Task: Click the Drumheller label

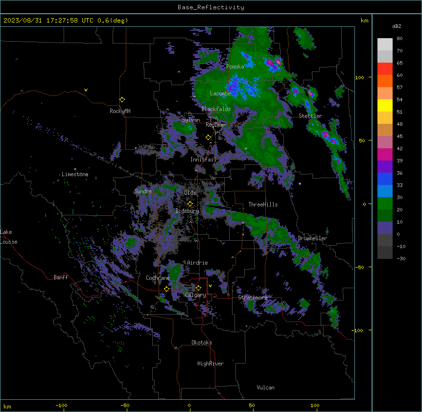Action: click(312, 238)
